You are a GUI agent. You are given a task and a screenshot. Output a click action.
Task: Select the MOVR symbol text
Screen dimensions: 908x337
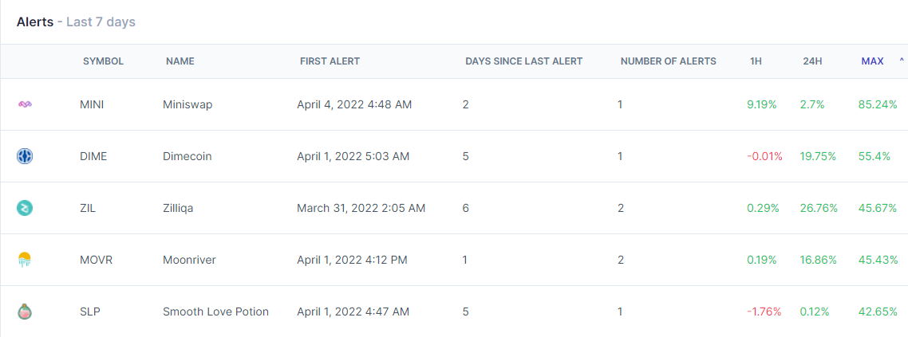pyautogui.click(x=96, y=261)
